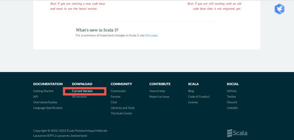Open the Scala Blog link
This screenshot has width=294, height=140.
click(x=191, y=91)
